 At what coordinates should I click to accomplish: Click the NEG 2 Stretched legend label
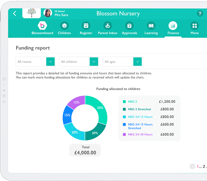pyautogui.click(x=139, y=109)
